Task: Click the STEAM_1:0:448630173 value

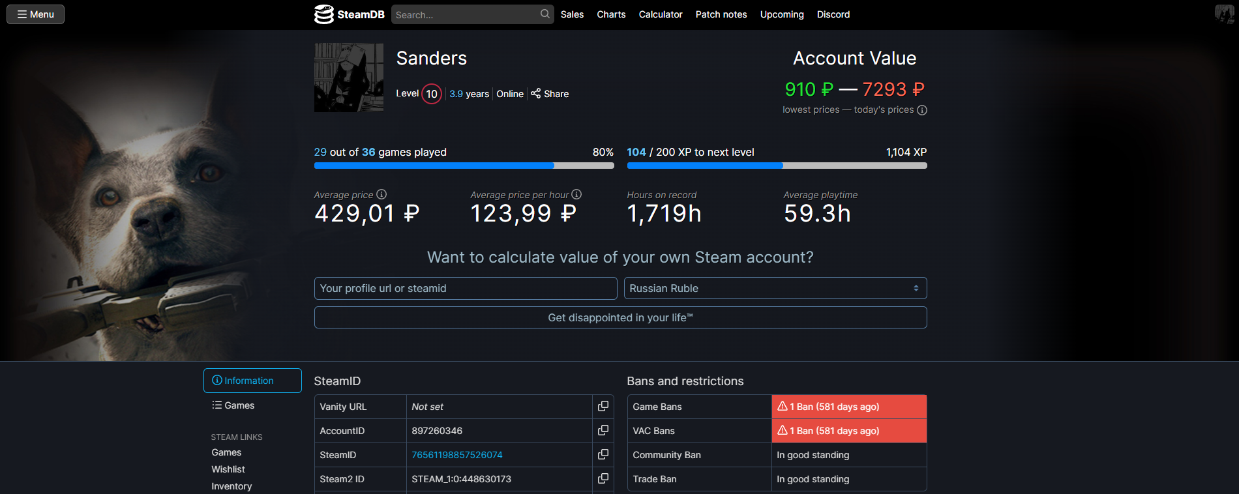Action: [x=462, y=479]
